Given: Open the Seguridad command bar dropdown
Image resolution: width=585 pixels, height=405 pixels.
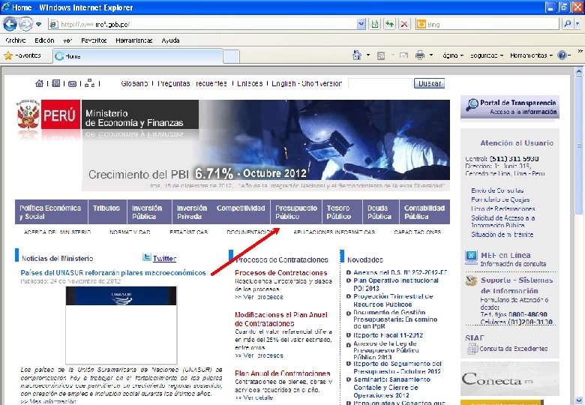Looking at the screenshot, I should coord(487,55).
